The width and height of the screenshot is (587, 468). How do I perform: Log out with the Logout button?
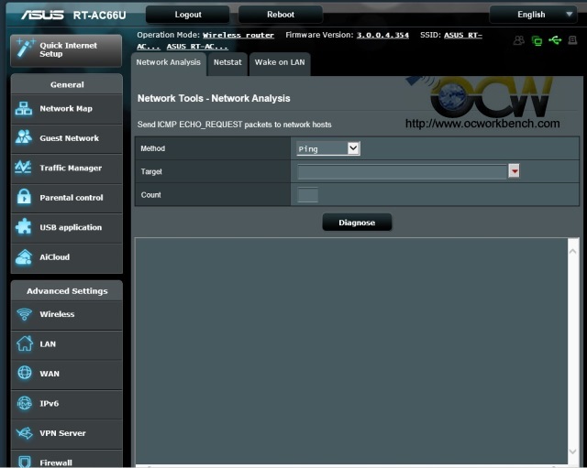pyautogui.click(x=188, y=15)
